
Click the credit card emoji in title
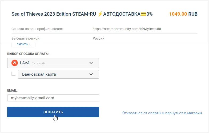pos(143,14)
